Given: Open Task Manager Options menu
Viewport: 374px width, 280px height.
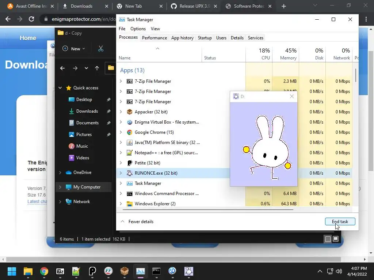Looking at the screenshot, I should [x=138, y=29].
